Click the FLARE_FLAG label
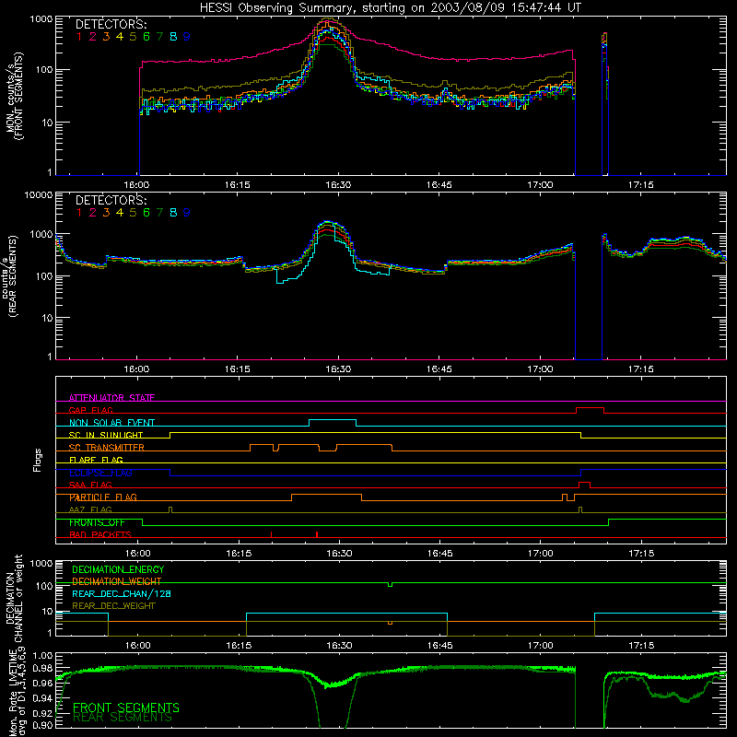 [x=96, y=460]
